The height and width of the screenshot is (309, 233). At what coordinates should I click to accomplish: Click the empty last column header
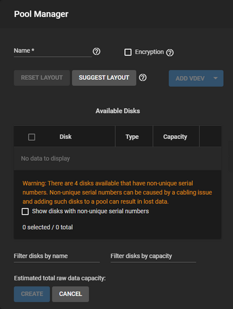tap(210, 136)
